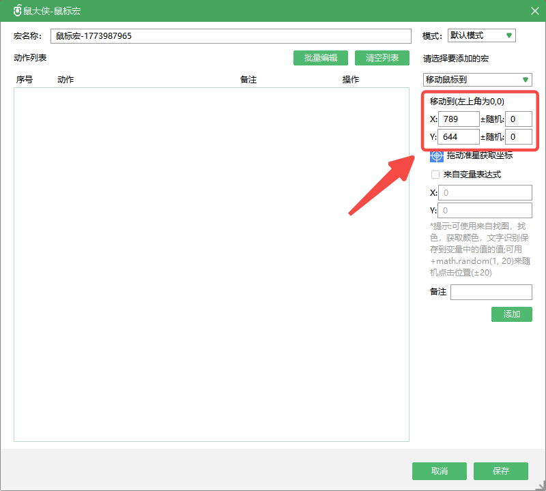
Task: Click the 操作 column header
Action: [x=351, y=80]
